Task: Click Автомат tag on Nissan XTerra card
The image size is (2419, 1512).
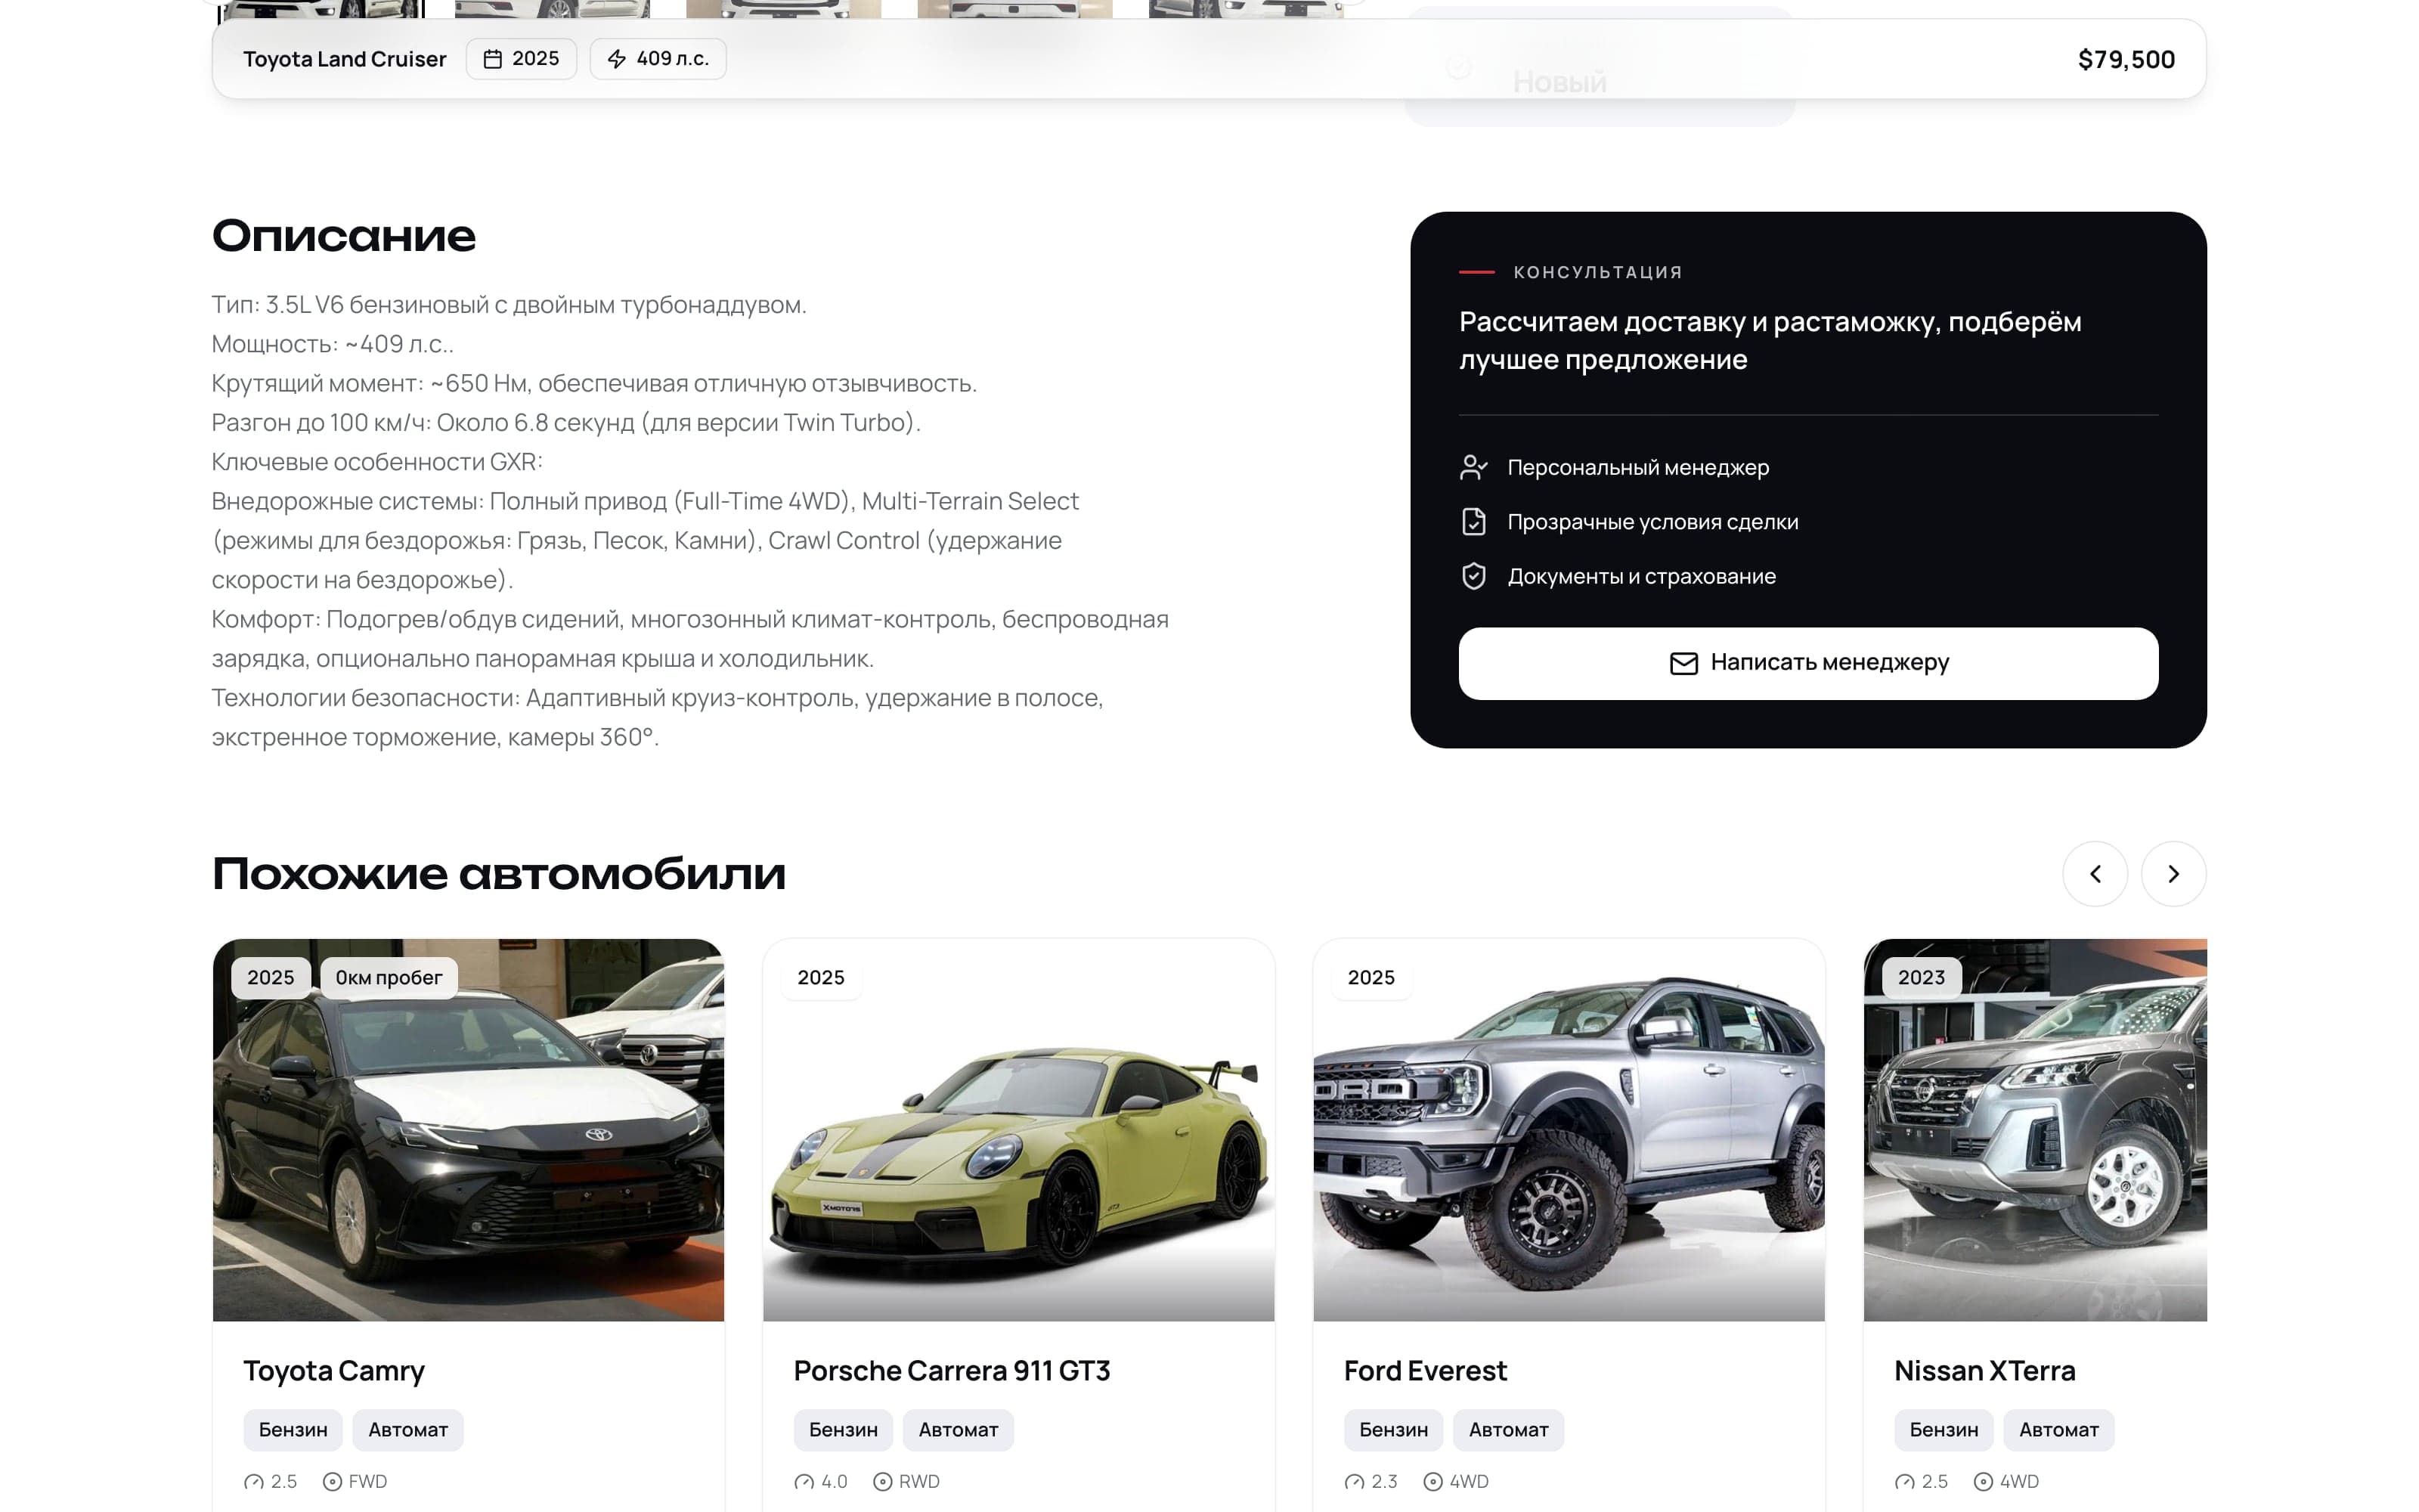Action: 2059,1430
